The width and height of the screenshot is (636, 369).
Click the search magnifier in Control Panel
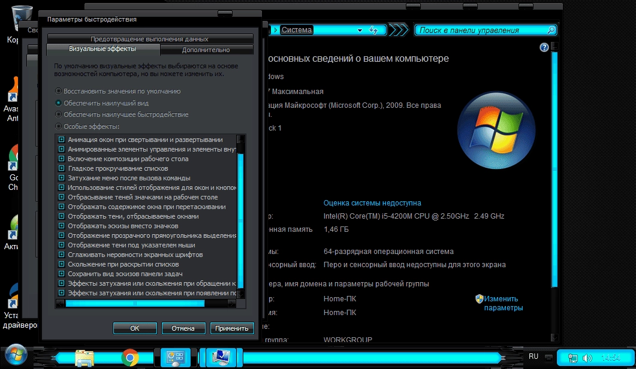551,30
